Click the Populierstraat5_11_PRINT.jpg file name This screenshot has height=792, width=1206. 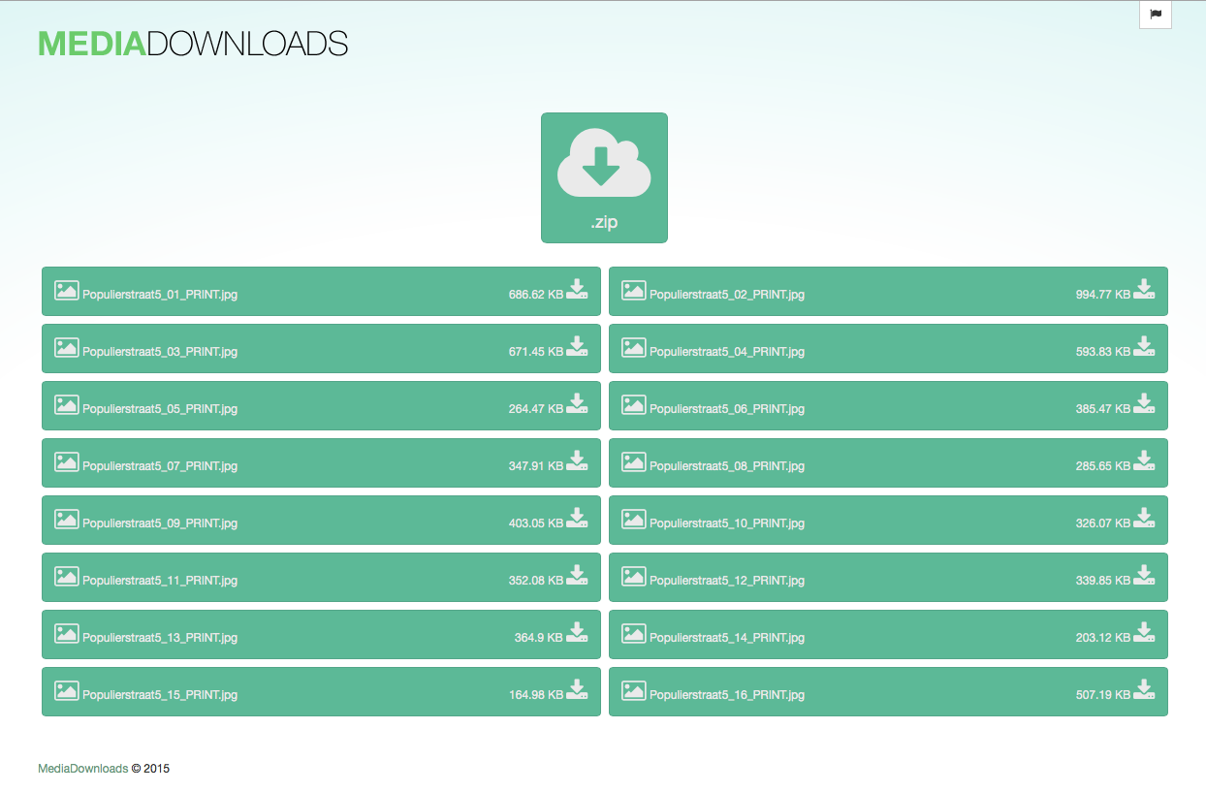click(x=160, y=581)
